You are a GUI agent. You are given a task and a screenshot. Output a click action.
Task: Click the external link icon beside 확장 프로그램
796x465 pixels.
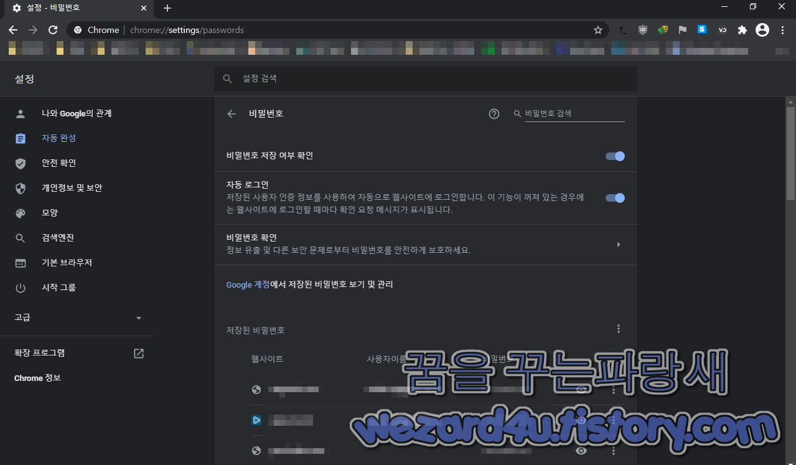(x=139, y=354)
